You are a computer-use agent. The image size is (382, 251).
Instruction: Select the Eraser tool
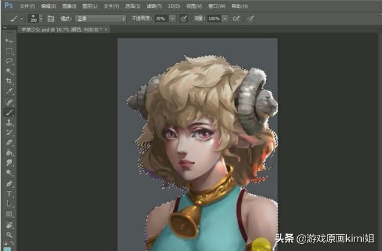coord(9,142)
